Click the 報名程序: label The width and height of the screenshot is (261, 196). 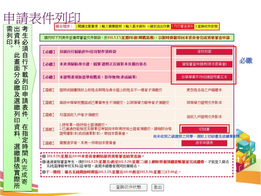click(64, 26)
